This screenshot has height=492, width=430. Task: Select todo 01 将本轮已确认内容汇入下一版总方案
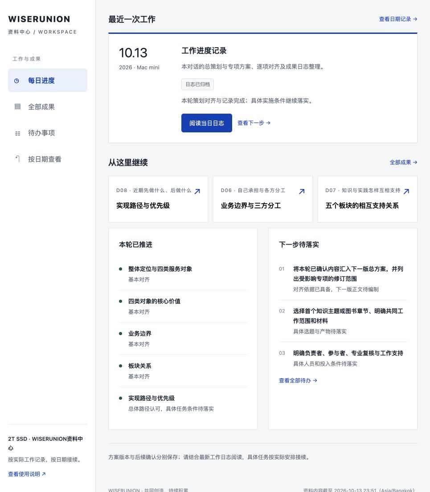point(343,279)
